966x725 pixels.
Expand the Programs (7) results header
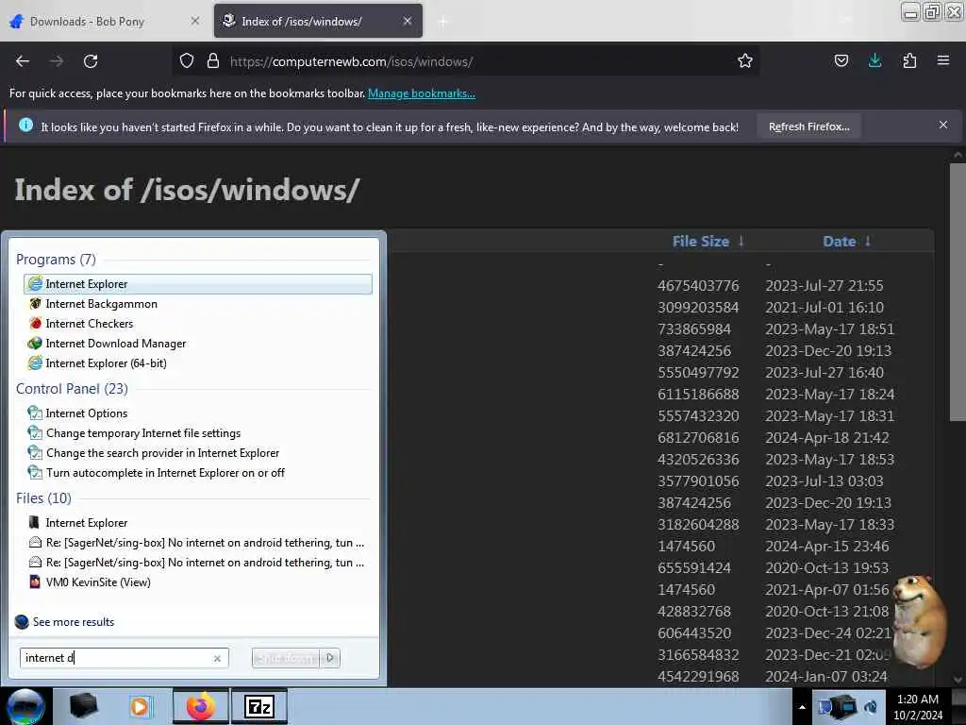click(x=56, y=260)
